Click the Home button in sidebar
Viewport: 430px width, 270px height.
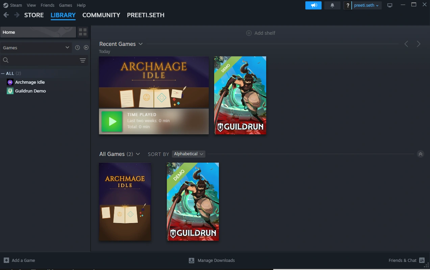click(38, 32)
